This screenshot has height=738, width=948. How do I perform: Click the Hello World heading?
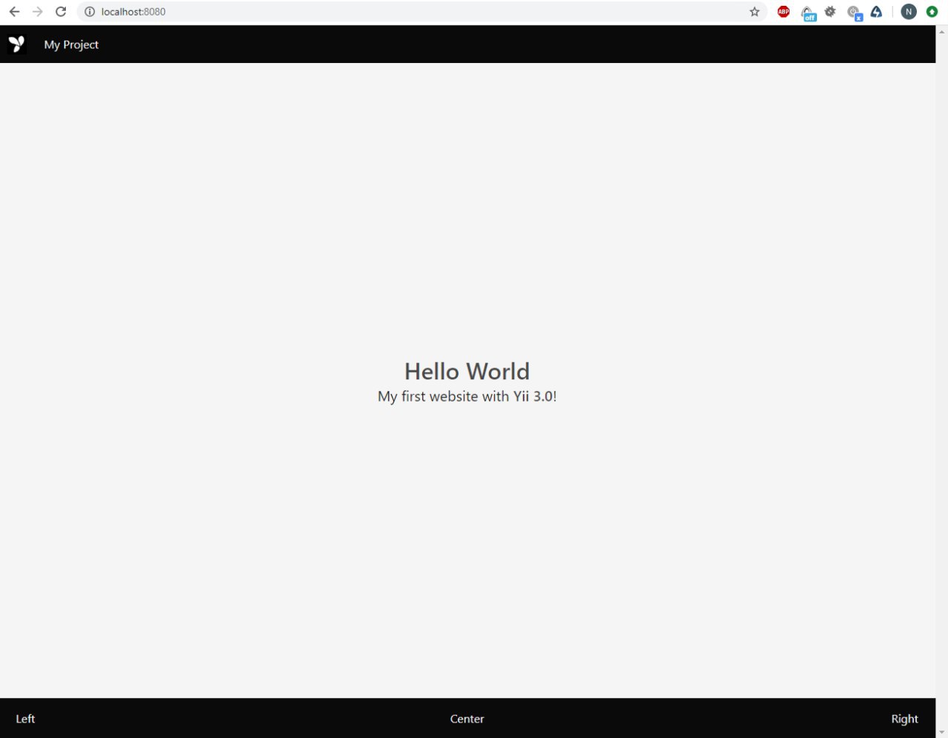467,371
